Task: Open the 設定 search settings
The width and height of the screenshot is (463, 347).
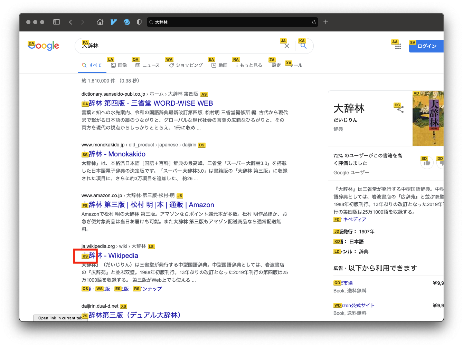Action: pos(276,65)
